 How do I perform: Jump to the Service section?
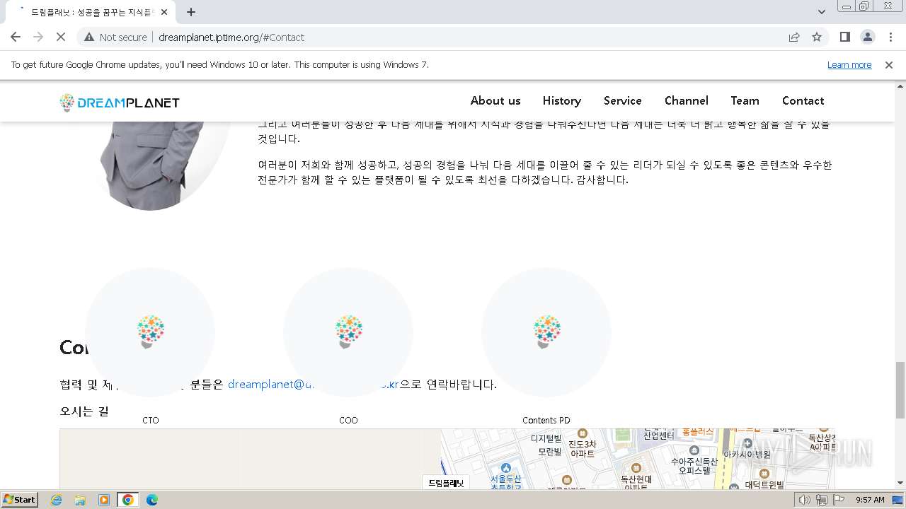pyautogui.click(x=623, y=100)
